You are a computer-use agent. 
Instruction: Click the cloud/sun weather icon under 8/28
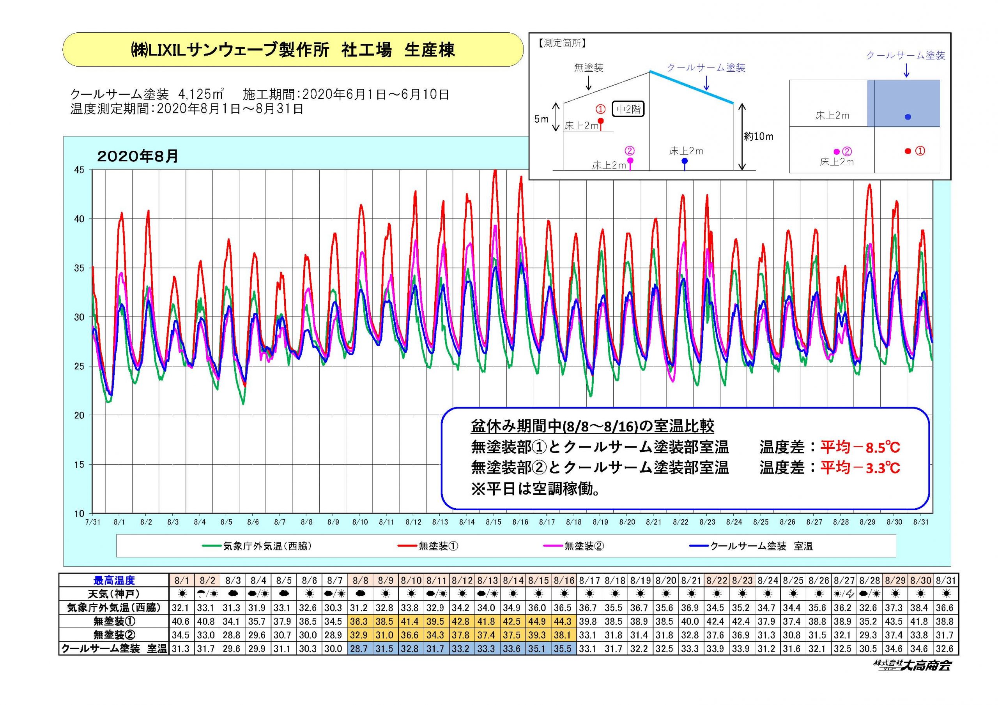(870, 593)
